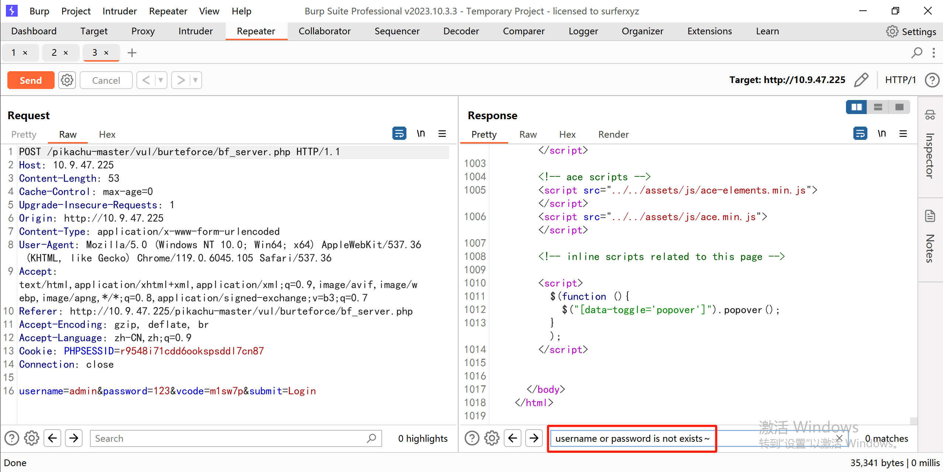Open Repeater help question mark icon
Screen dimensions: 943x472
pos(932,80)
